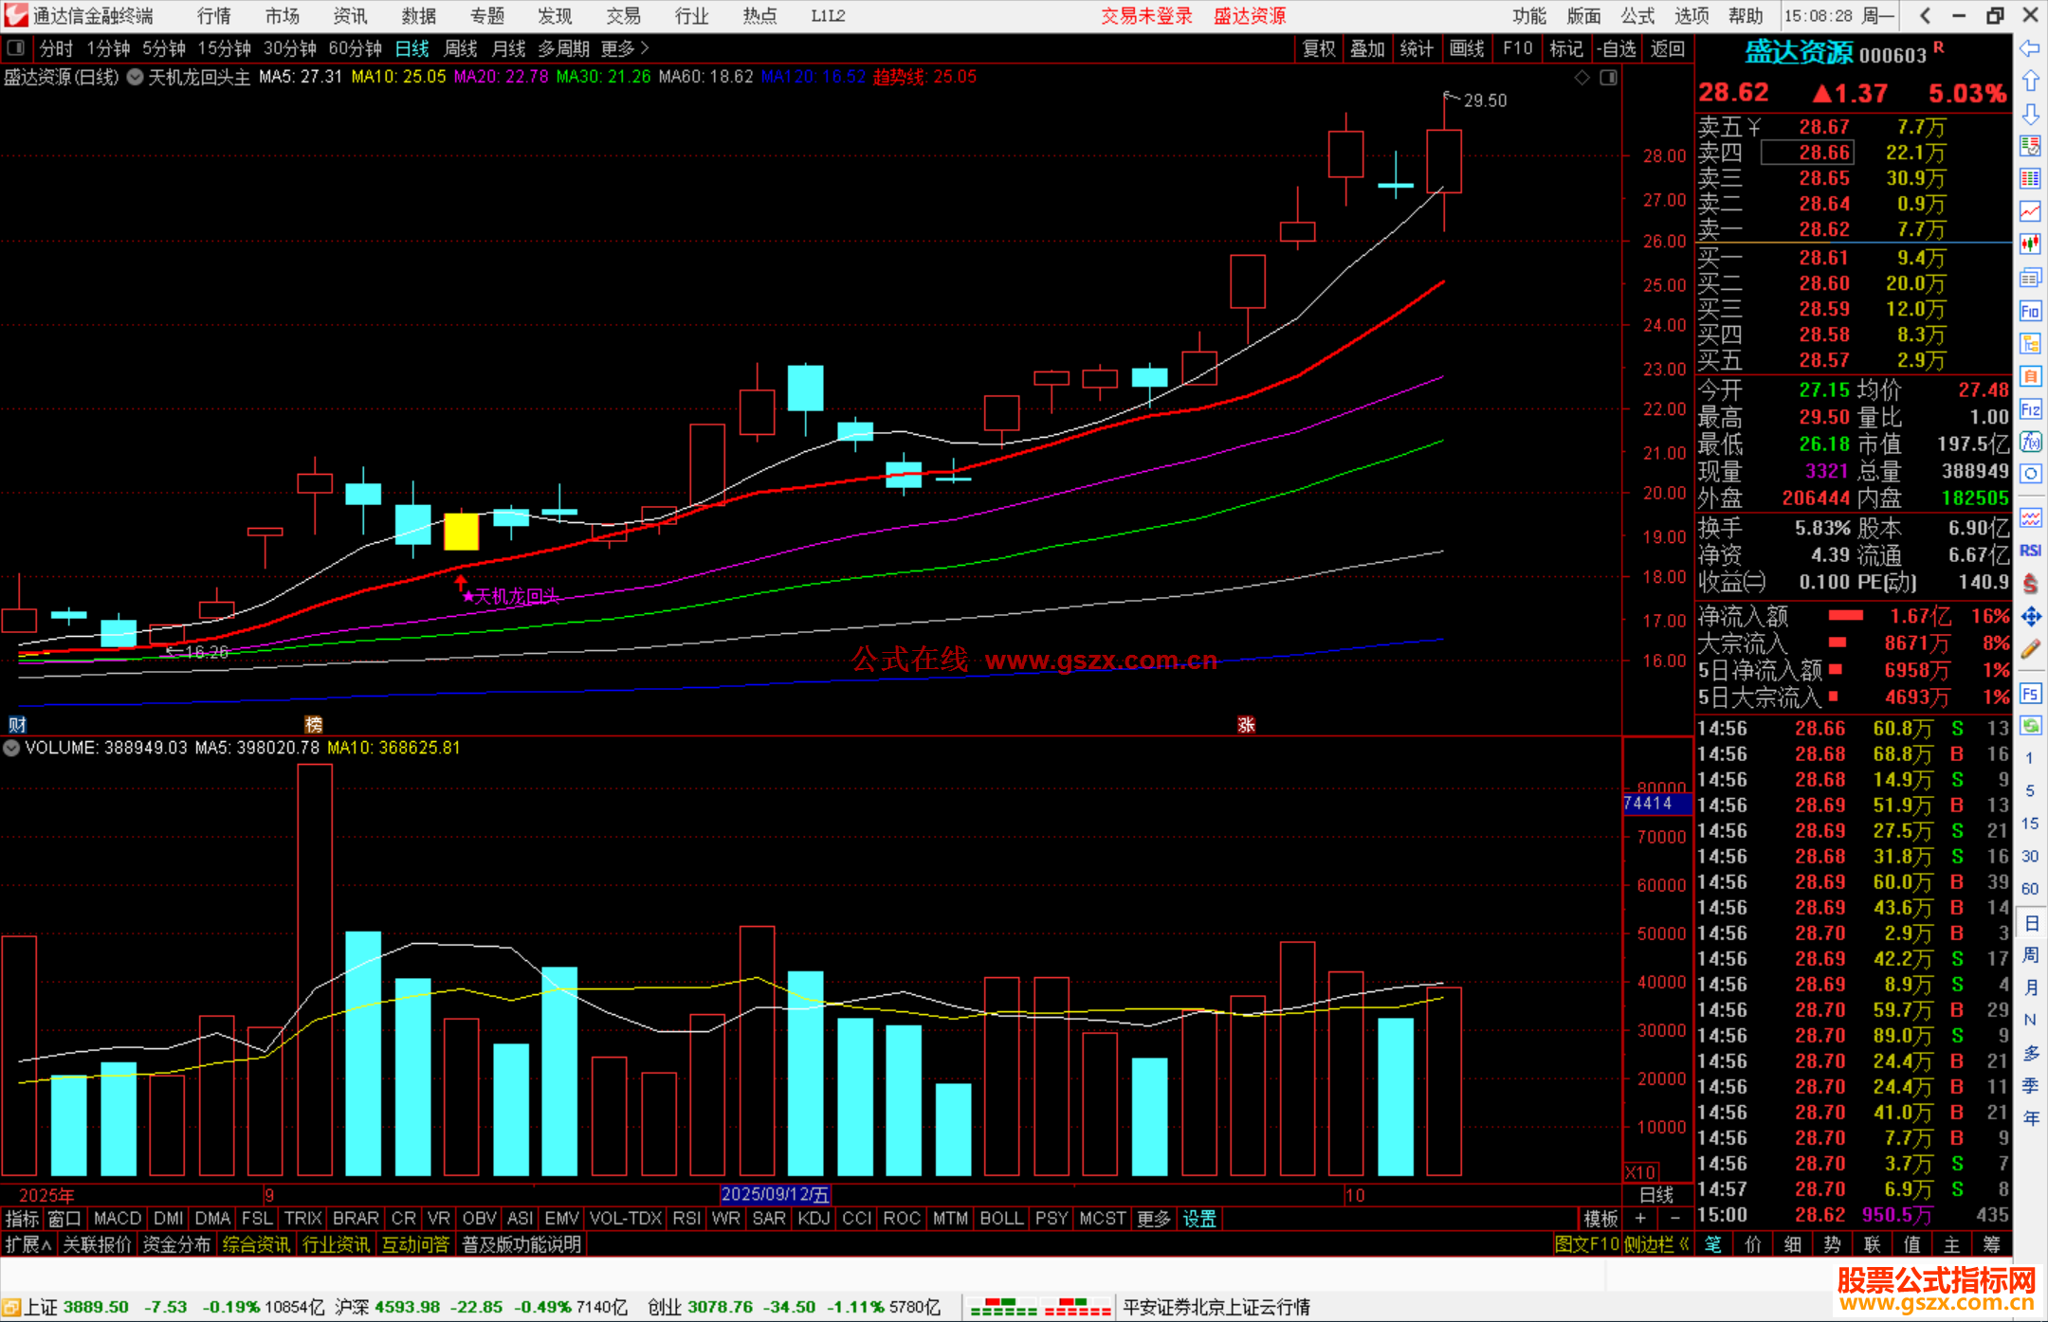This screenshot has height=1322, width=2048.
Task: Click the plus zoom button beside 模板
Action: [1640, 1219]
